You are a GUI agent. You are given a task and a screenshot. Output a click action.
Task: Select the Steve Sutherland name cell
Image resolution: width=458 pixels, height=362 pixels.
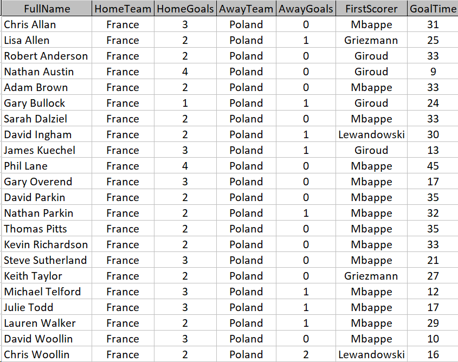click(x=47, y=260)
